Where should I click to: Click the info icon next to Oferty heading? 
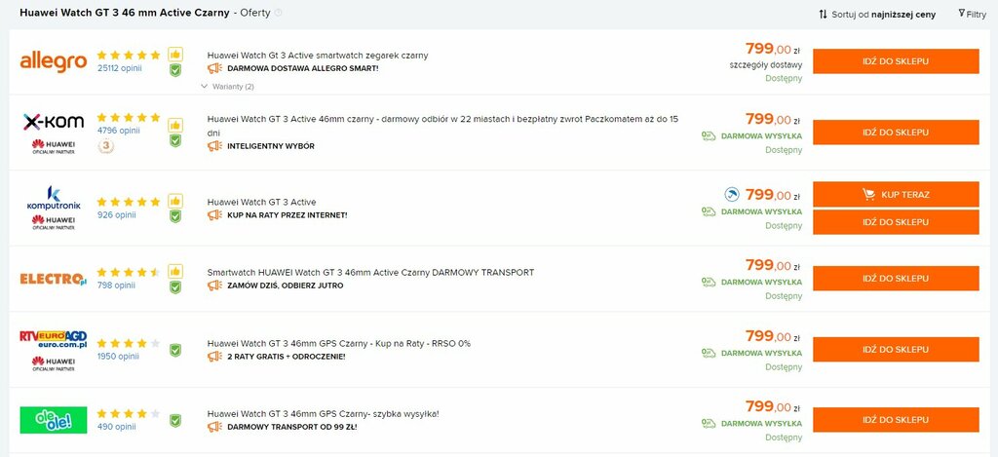tap(278, 13)
